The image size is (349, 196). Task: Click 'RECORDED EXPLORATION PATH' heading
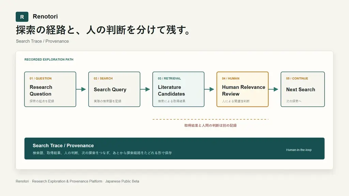(49, 60)
